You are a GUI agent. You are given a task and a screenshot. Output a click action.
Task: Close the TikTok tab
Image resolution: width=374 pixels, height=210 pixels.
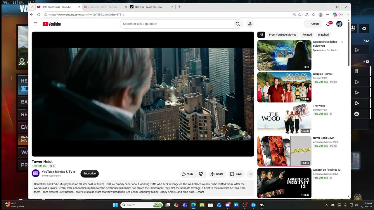(x=172, y=7)
